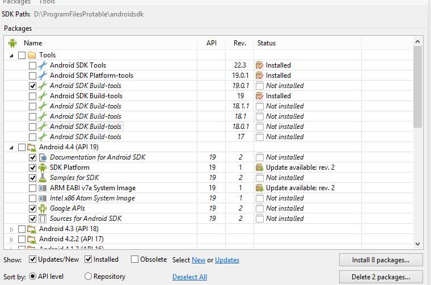Select Repository sort option
Image resolution: width=431 pixels, height=285 pixels.
click(x=88, y=276)
